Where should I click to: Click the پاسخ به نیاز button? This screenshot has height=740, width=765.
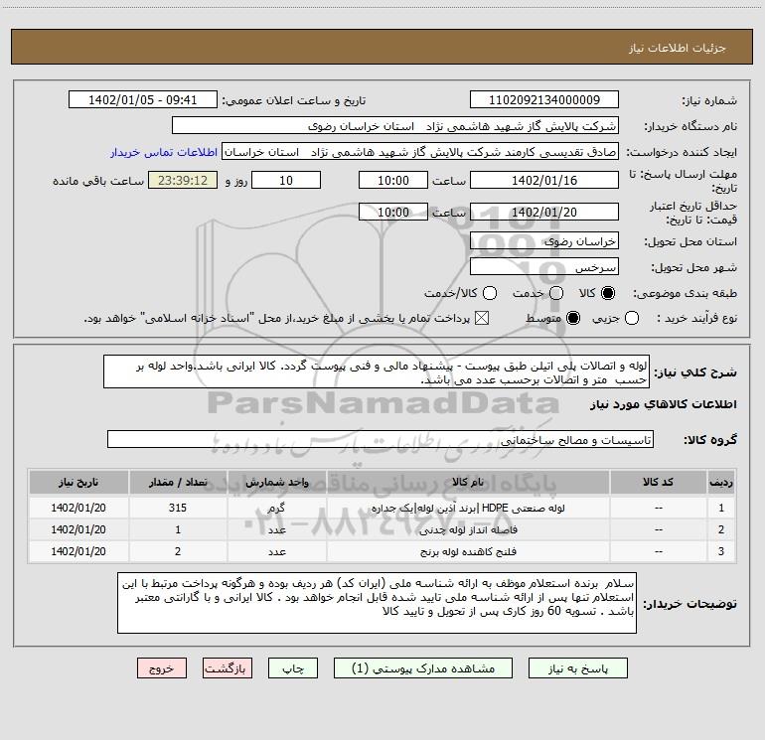[x=577, y=668]
